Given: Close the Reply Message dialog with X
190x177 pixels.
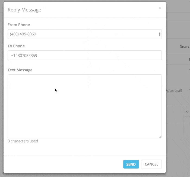Looking at the screenshot, I should click(x=160, y=8).
